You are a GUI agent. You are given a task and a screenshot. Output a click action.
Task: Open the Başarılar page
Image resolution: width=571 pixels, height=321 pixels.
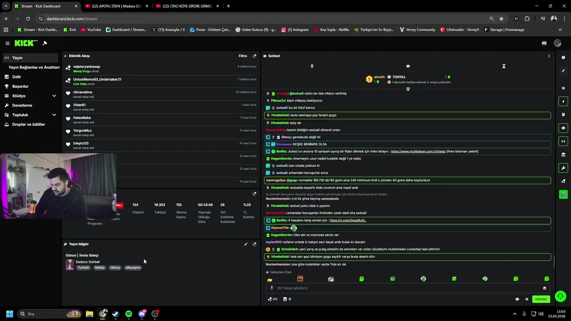pyautogui.click(x=20, y=86)
